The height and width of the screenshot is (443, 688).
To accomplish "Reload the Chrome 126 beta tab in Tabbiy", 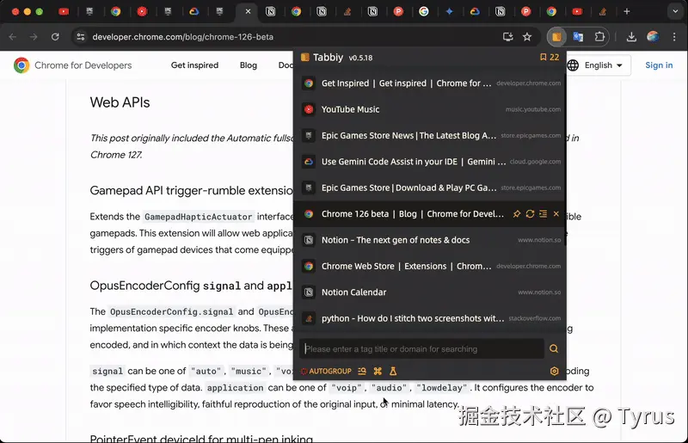I will click(530, 214).
